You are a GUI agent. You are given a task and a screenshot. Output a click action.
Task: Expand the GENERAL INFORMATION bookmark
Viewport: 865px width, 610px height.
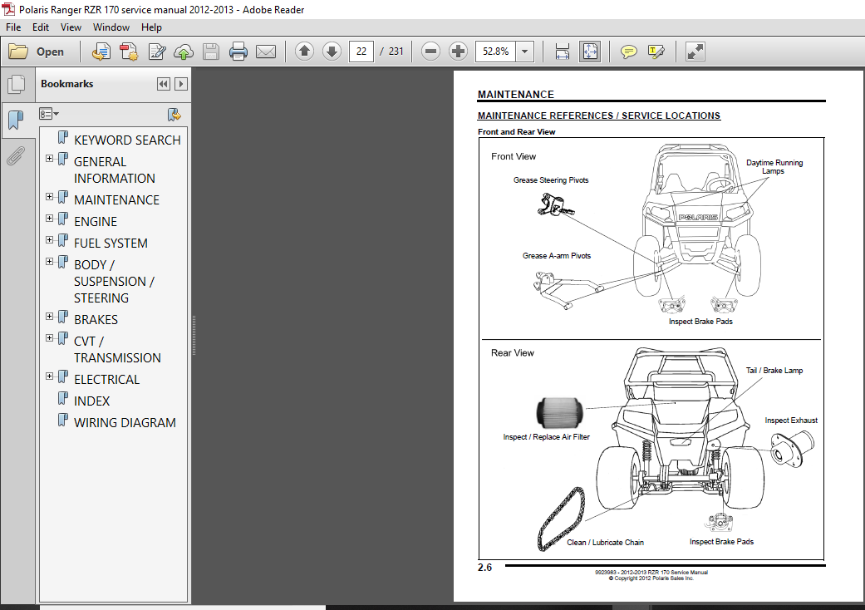point(50,159)
